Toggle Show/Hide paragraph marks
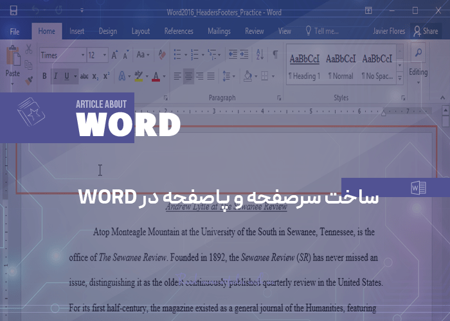The height and width of the screenshot is (321, 450). tap(275, 54)
